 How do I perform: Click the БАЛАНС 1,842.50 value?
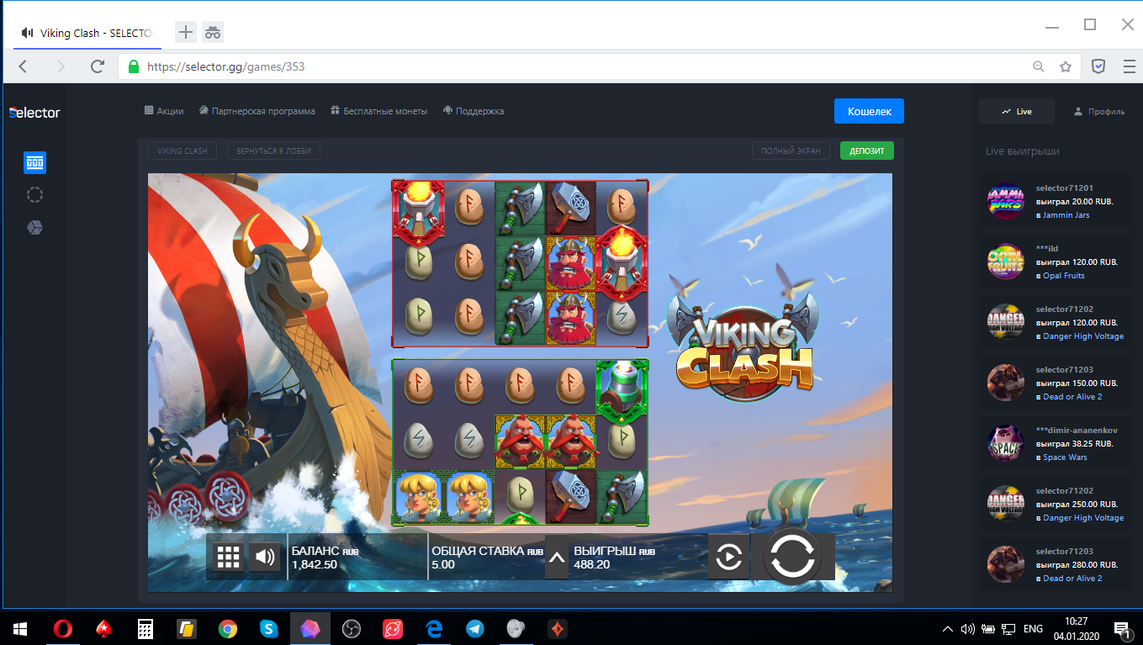coord(315,565)
